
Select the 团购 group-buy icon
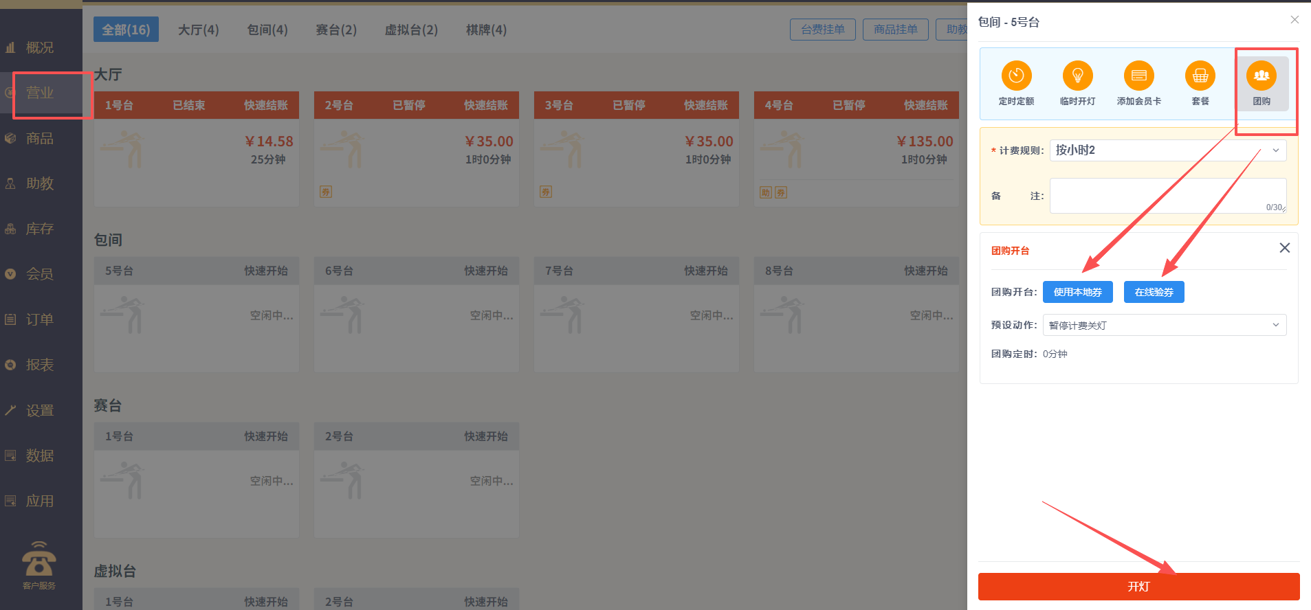1261,76
